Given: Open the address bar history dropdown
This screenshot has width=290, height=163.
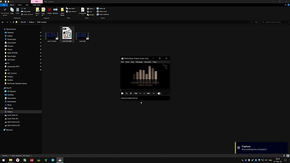Looking at the screenshot, I should 251,22.
